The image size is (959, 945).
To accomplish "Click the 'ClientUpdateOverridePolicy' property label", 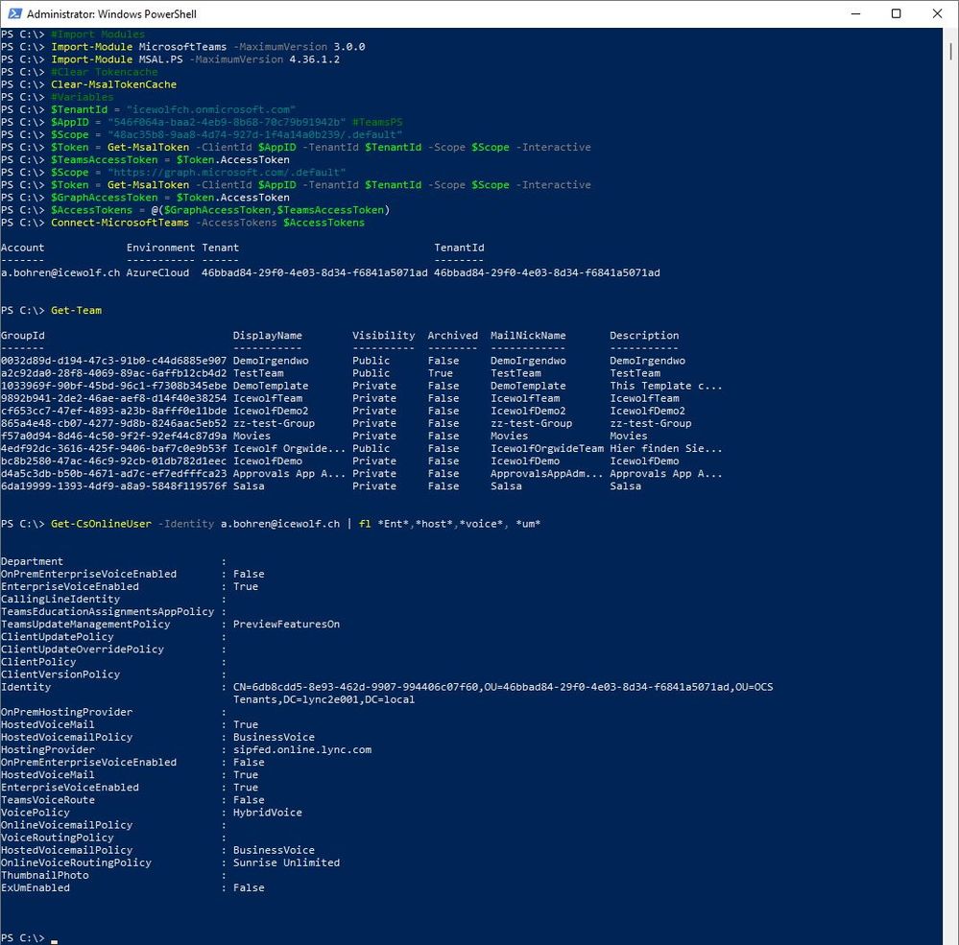I will coord(82,650).
